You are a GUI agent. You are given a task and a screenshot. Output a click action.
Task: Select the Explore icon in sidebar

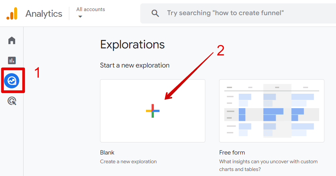(x=12, y=81)
